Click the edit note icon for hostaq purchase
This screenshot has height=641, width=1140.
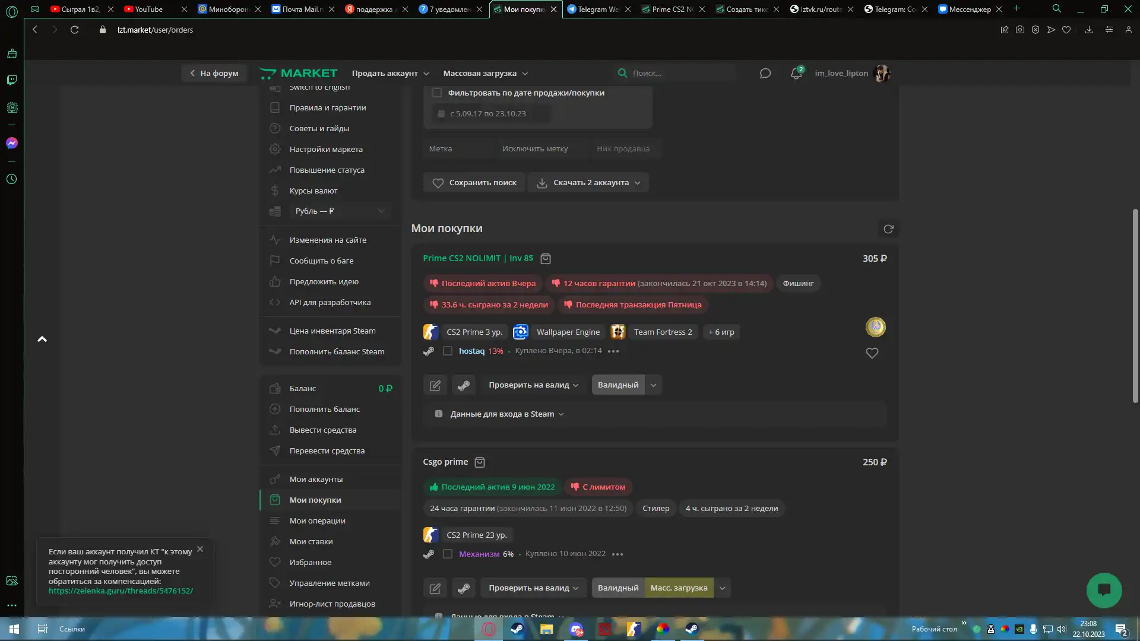(435, 385)
